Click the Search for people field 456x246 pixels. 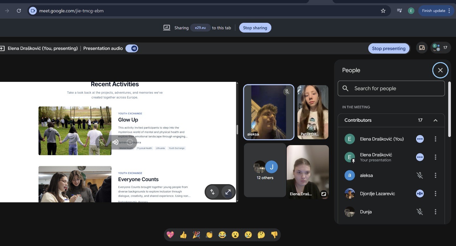coord(391,88)
